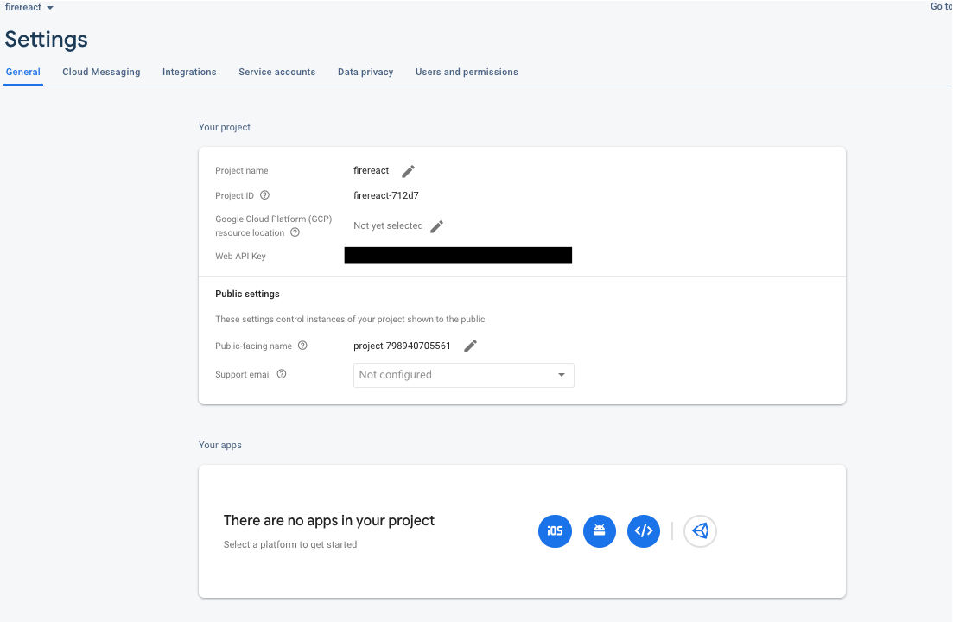Click There are no apps in your project

[329, 521]
